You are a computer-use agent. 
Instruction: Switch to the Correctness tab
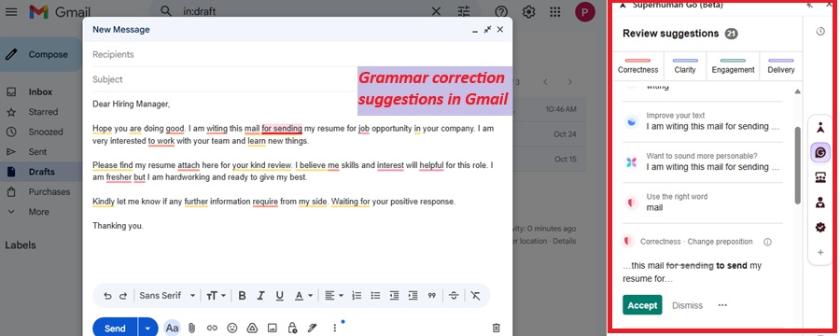(x=637, y=66)
